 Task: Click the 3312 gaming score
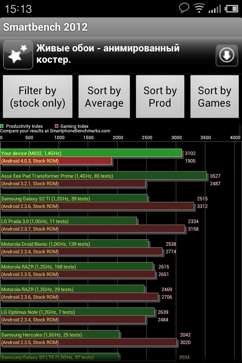click(x=202, y=206)
